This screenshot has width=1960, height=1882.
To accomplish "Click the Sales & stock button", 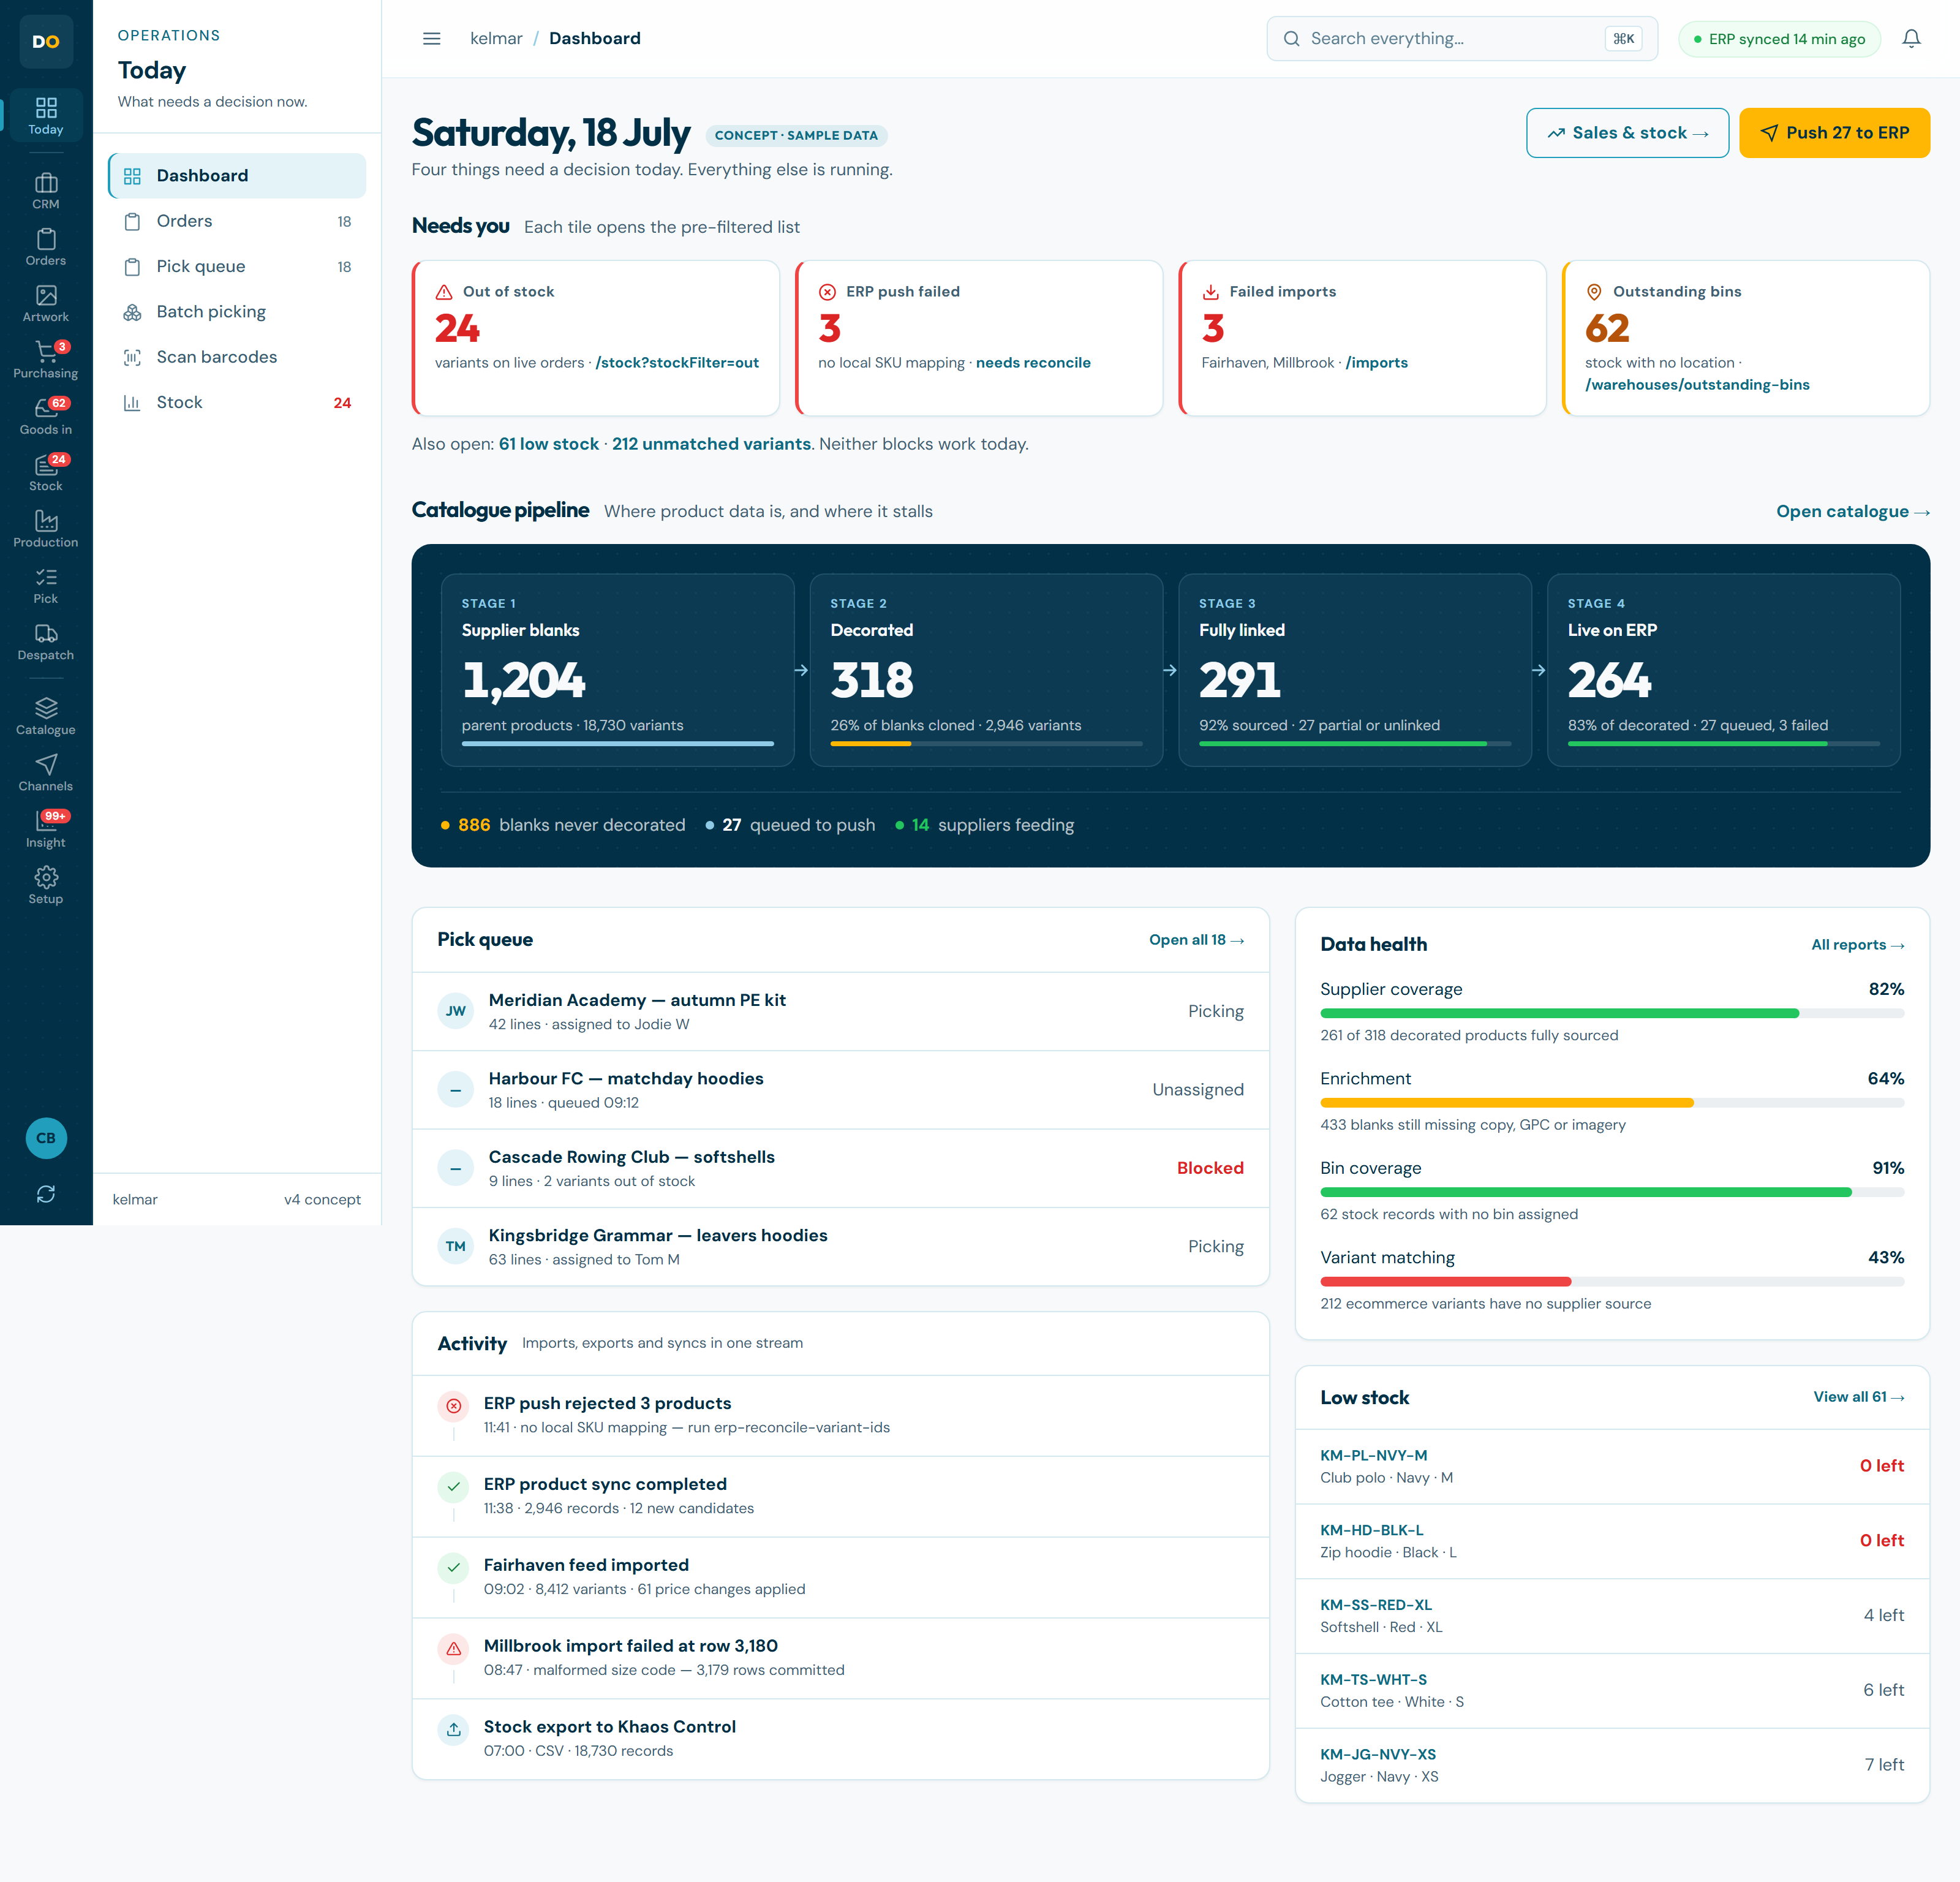I will point(1627,133).
